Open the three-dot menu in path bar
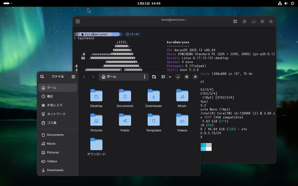Viewport: 298px width, 186px height. click(144, 77)
